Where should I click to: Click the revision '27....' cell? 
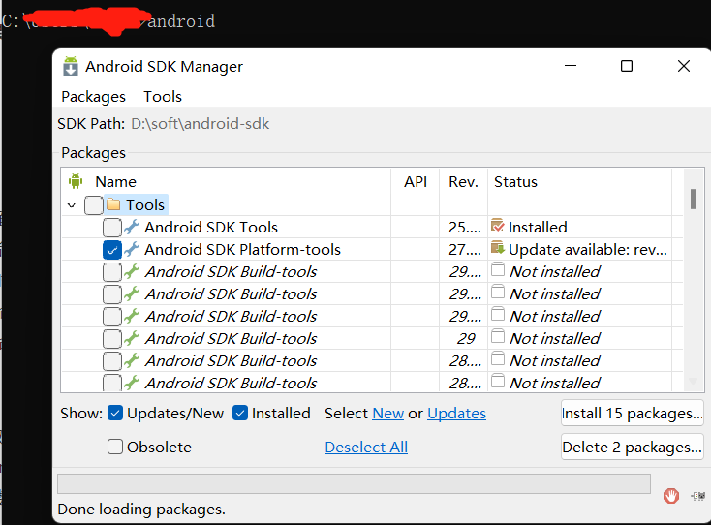pyautogui.click(x=465, y=249)
